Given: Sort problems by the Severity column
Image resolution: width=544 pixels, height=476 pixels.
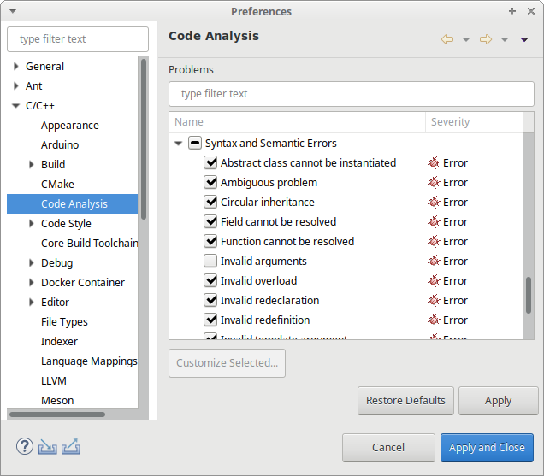Looking at the screenshot, I should 474,122.
